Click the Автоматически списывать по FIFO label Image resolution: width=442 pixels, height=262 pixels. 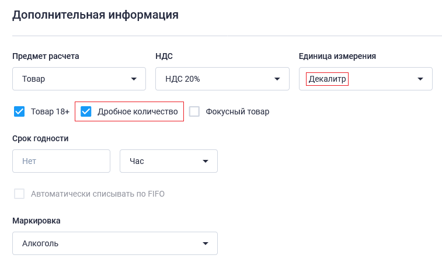tap(98, 194)
